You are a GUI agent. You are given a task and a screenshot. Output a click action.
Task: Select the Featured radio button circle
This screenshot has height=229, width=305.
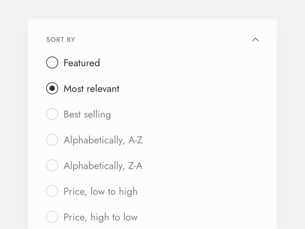[x=52, y=62]
